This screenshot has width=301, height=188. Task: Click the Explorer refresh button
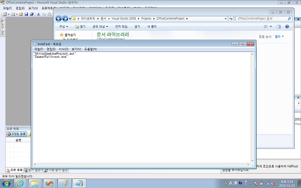[x=231, y=19]
